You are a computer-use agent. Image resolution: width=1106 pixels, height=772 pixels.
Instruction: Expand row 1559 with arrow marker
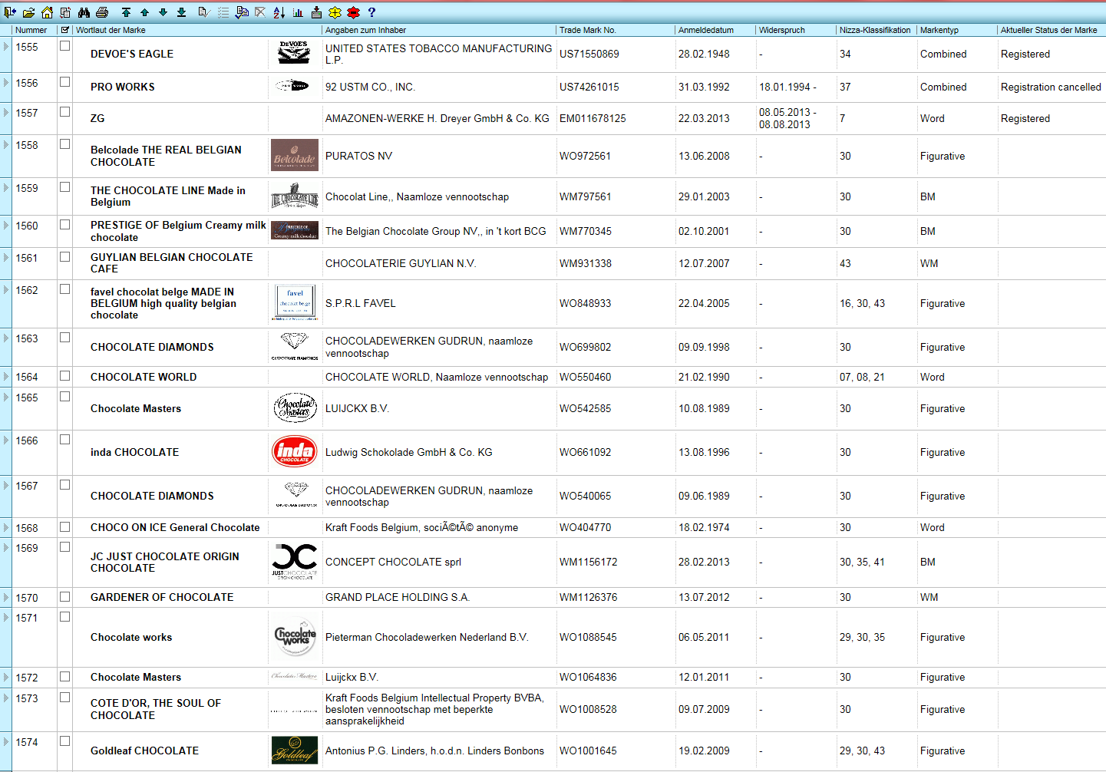[x=6, y=187]
